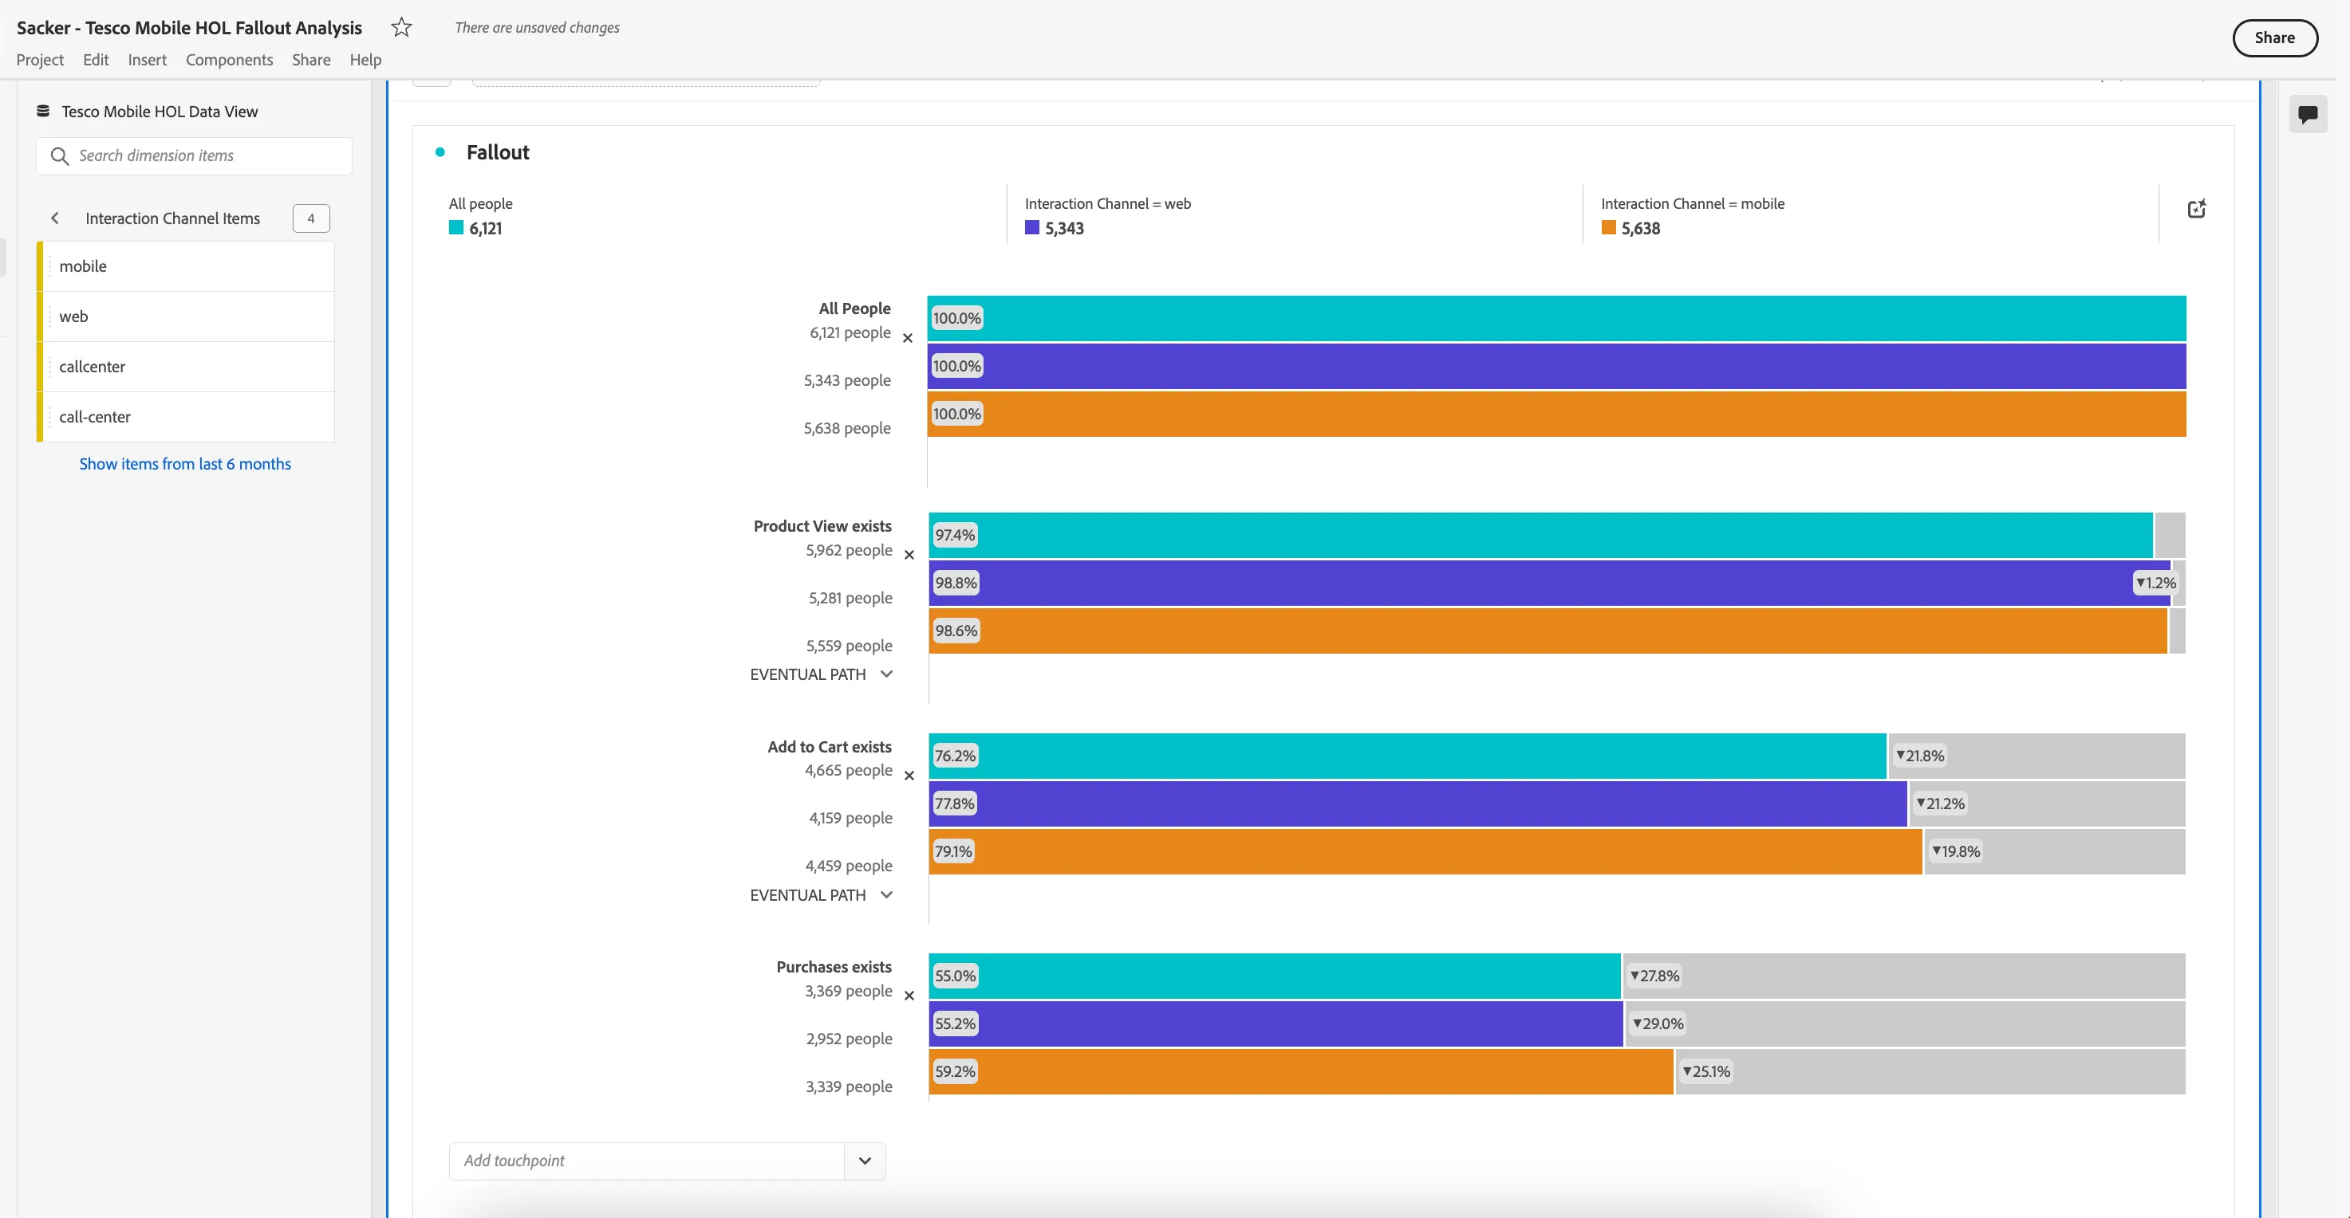Remove the Purchases exists touchpoint

click(x=909, y=996)
